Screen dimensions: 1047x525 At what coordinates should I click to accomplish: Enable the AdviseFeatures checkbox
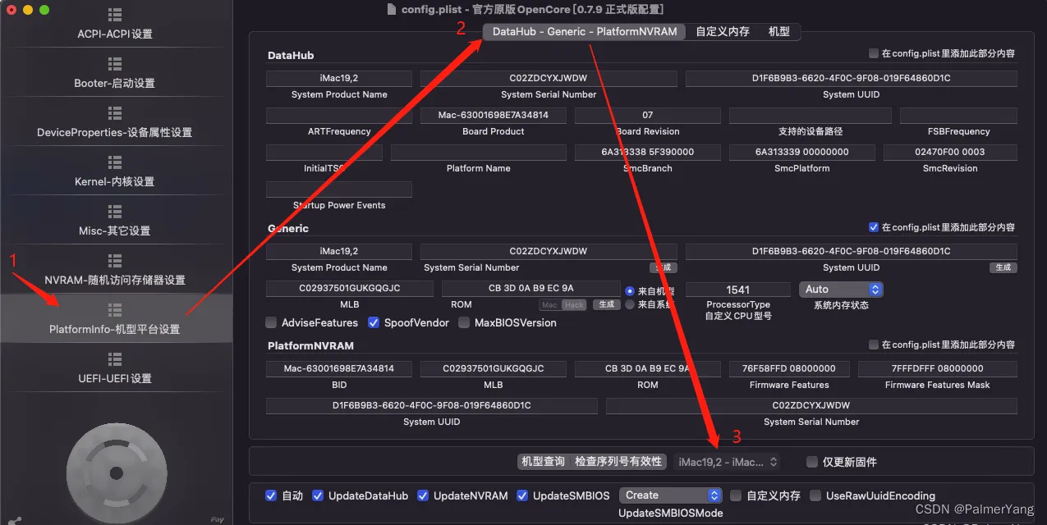(271, 323)
